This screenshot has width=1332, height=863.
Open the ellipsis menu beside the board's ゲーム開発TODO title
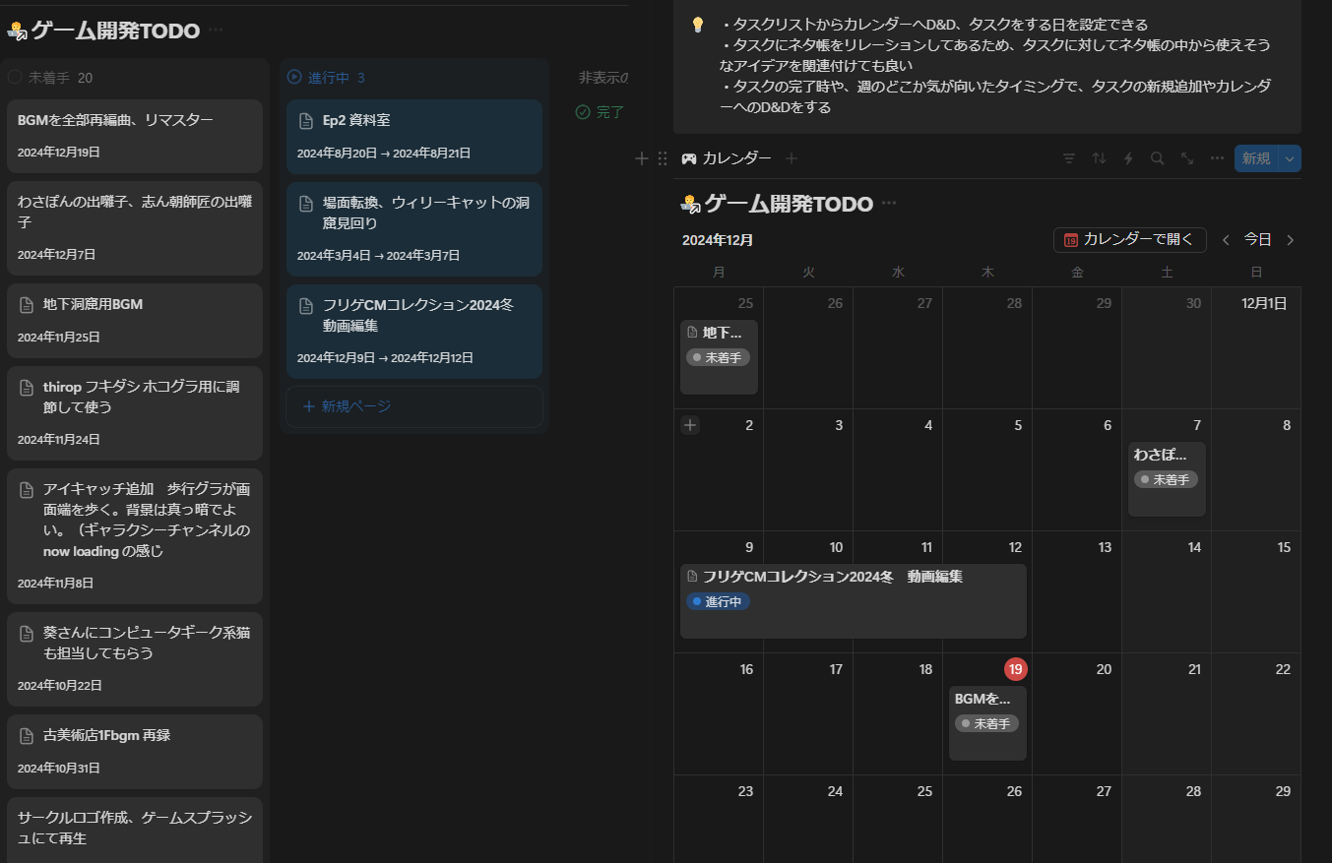[x=216, y=30]
